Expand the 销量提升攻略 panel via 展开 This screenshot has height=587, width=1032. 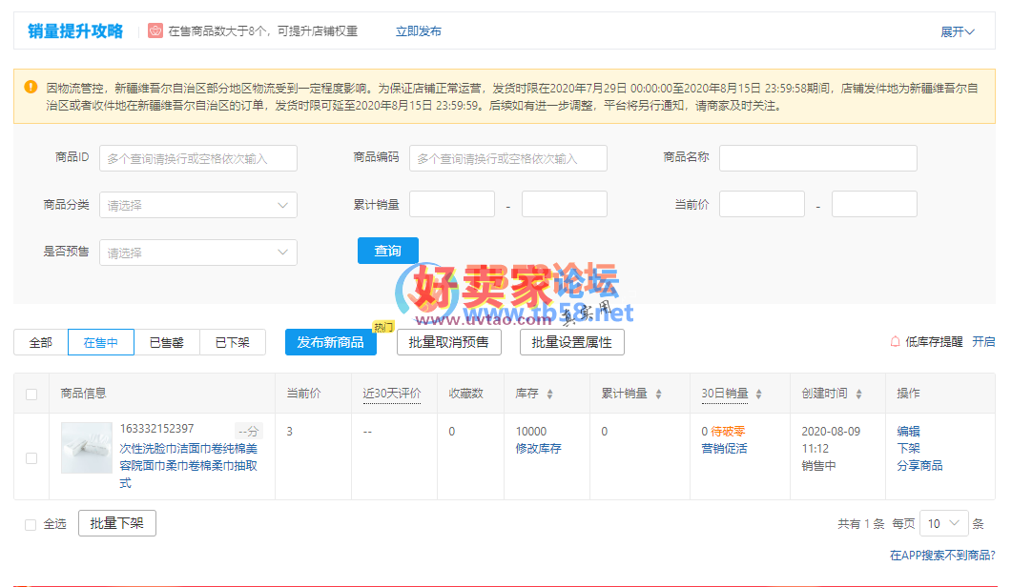(957, 31)
